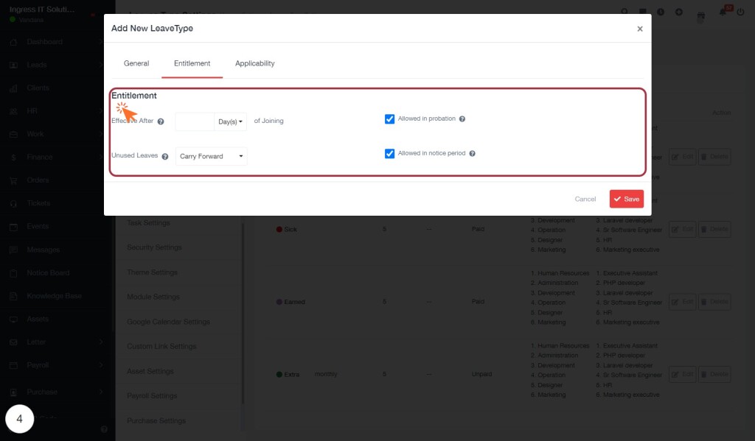
Task: Delete the Extra leave type
Action: [714, 374]
